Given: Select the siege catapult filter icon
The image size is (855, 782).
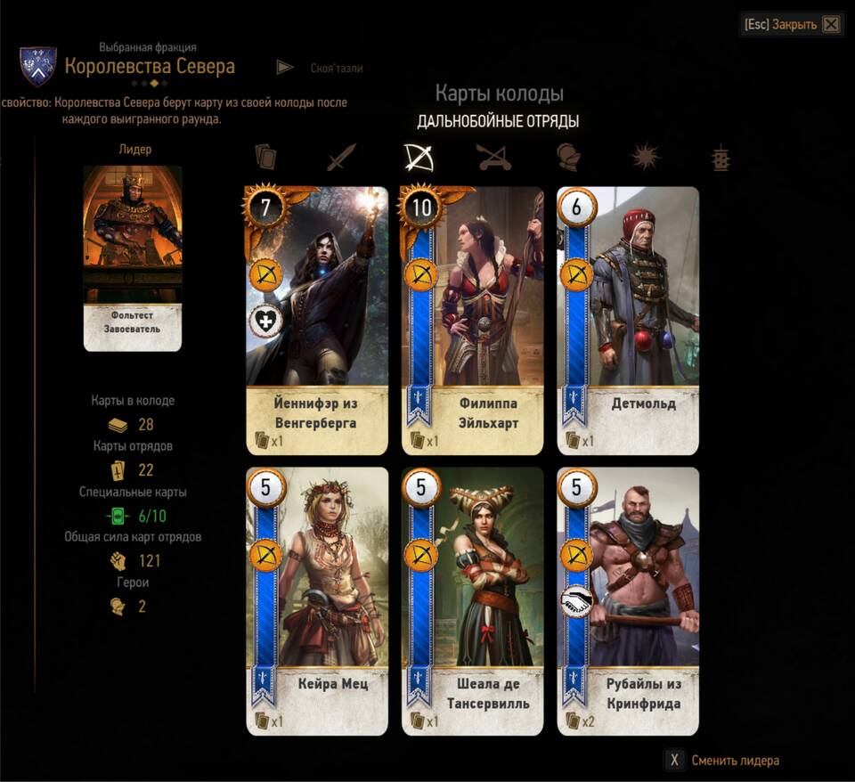Looking at the screenshot, I should (494, 158).
